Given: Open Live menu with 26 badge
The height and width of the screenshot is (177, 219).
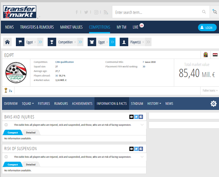Looking at the screenshot, I should pos(138,27).
